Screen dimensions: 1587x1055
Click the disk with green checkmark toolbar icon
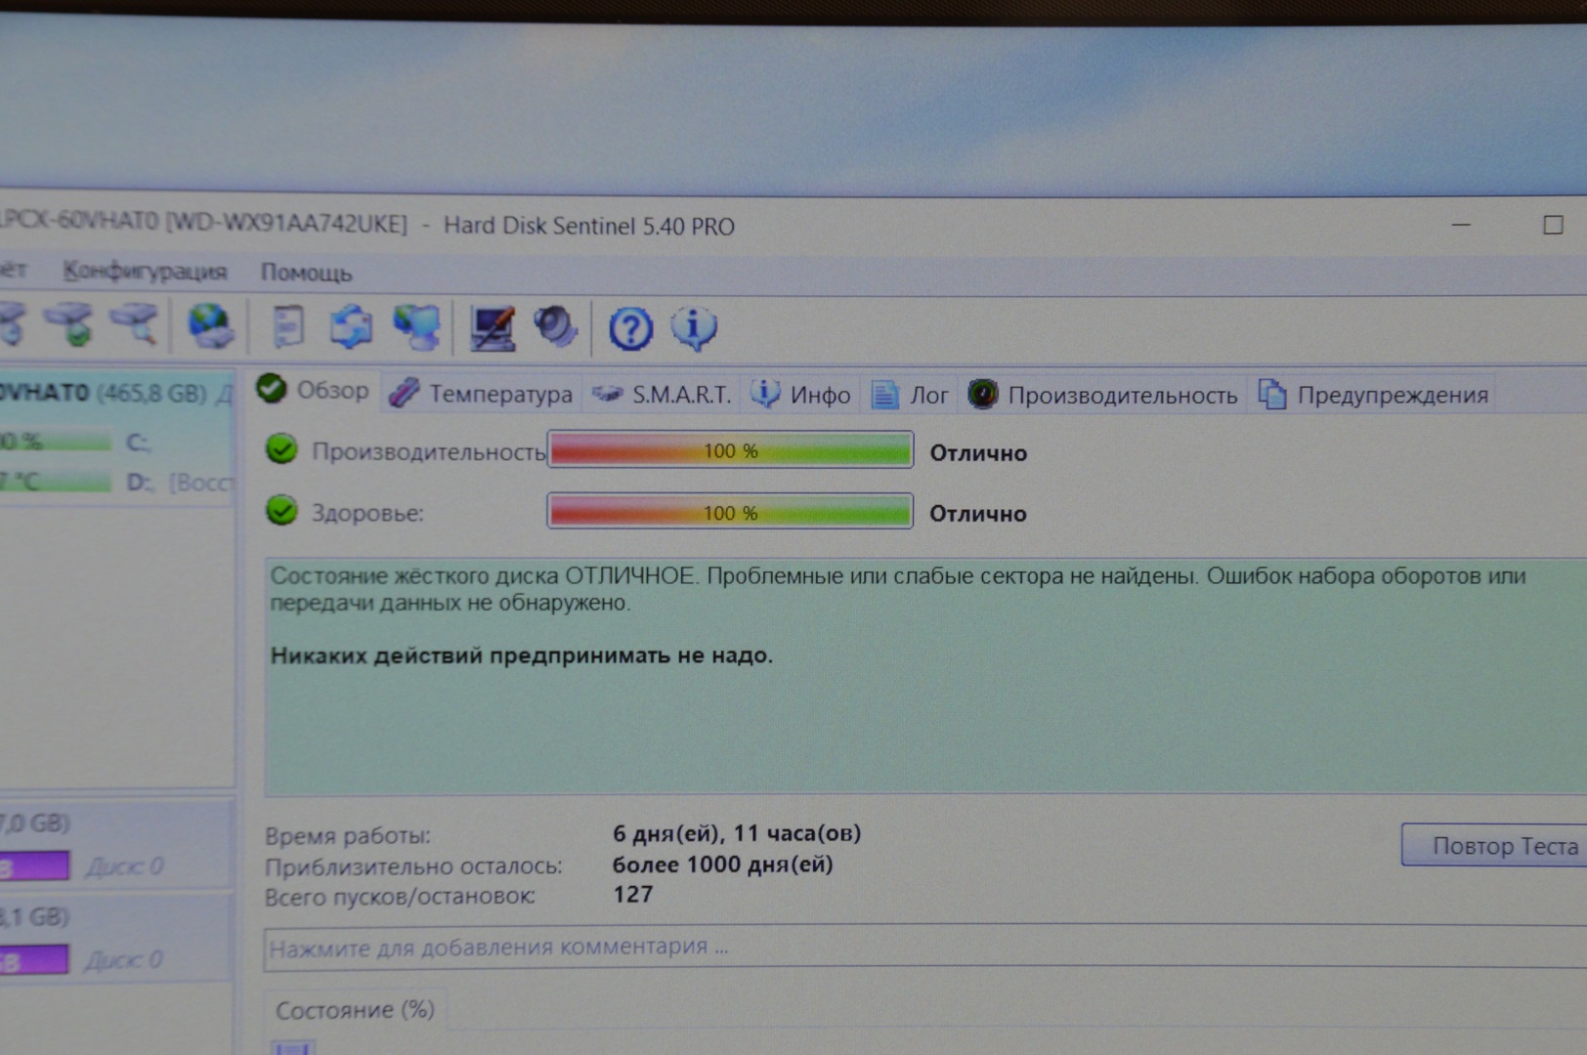72,325
